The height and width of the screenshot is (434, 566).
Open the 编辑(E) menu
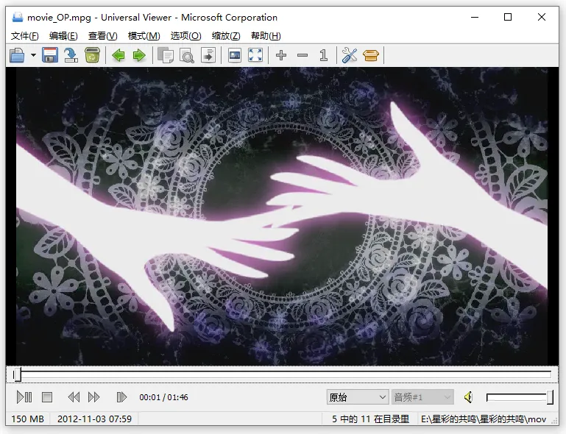pyautogui.click(x=63, y=36)
